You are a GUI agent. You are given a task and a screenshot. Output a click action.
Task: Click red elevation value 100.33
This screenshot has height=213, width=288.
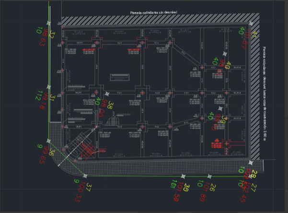click(x=79, y=191)
